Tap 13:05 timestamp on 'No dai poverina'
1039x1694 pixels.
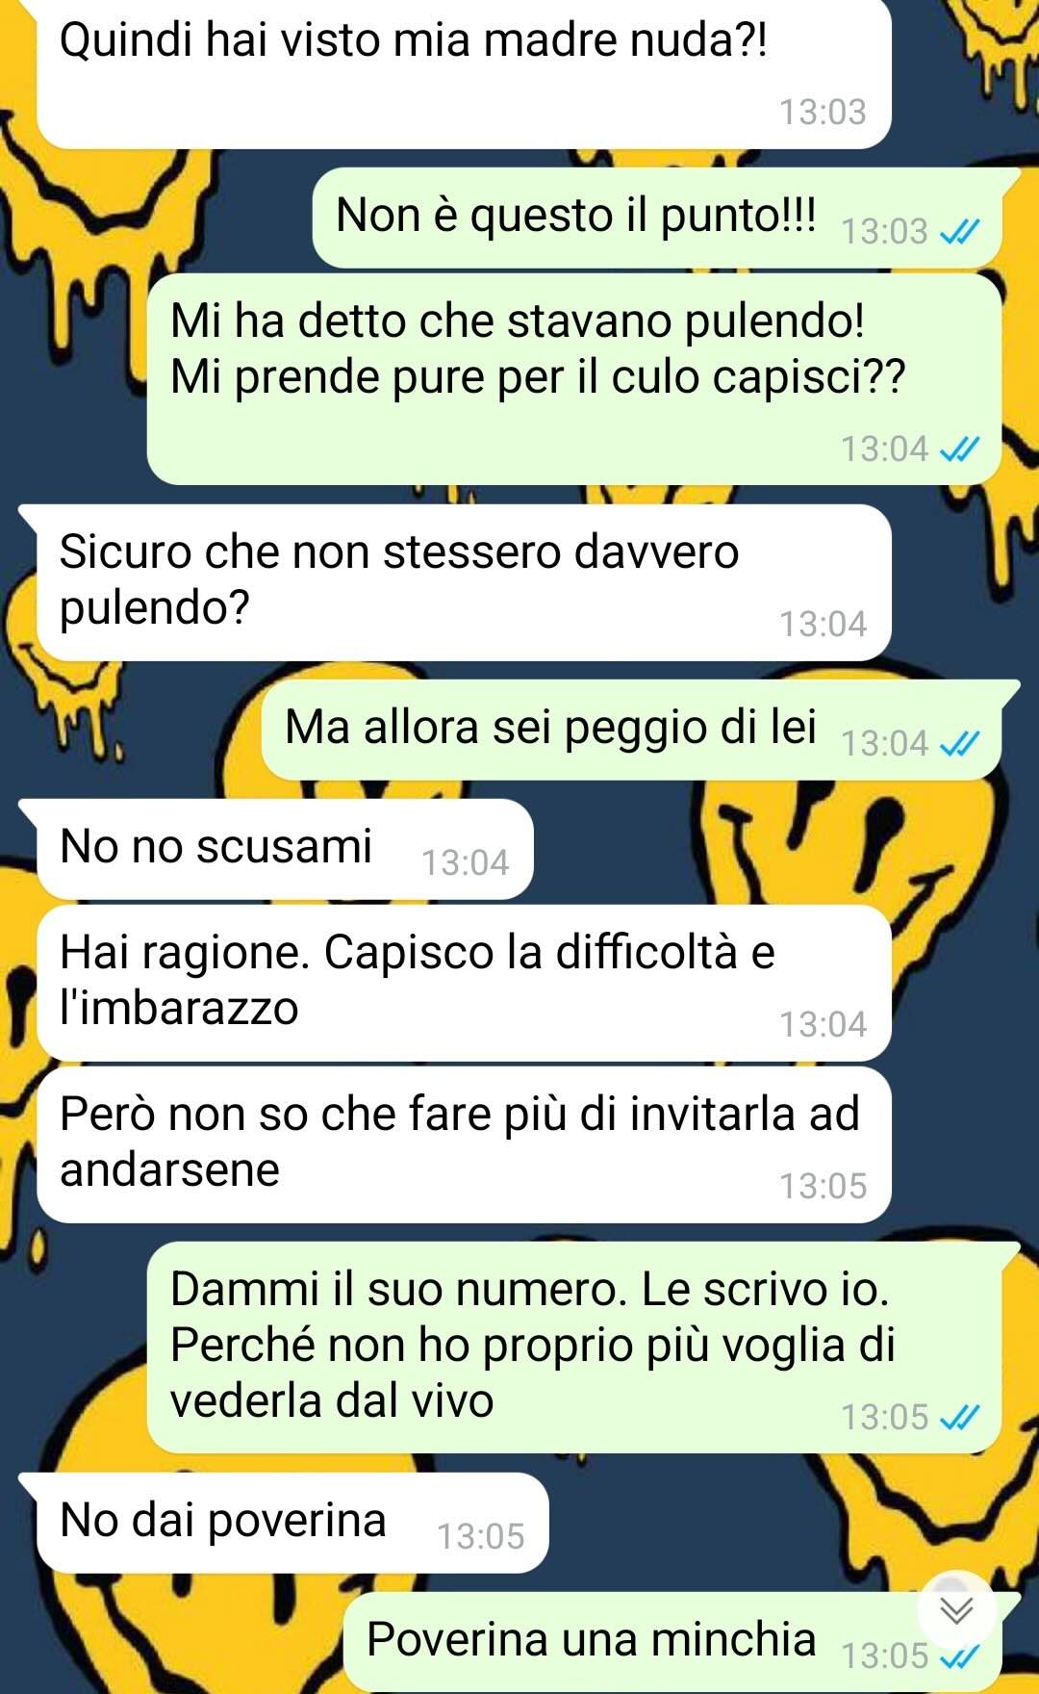[x=481, y=1536]
